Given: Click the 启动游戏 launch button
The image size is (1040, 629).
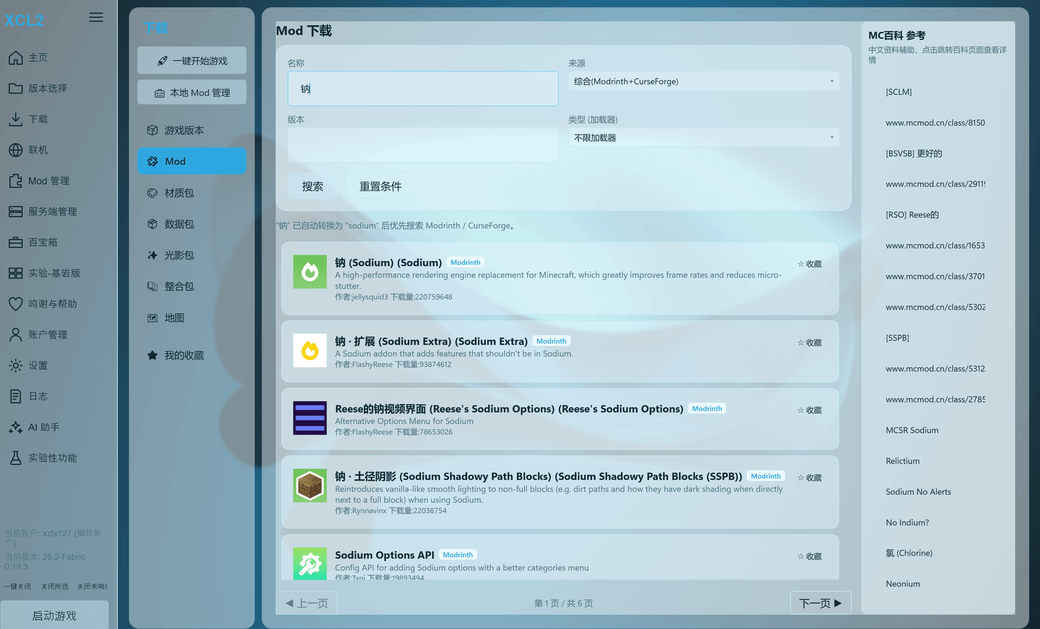Looking at the screenshot, I should (x=54, y=616).
